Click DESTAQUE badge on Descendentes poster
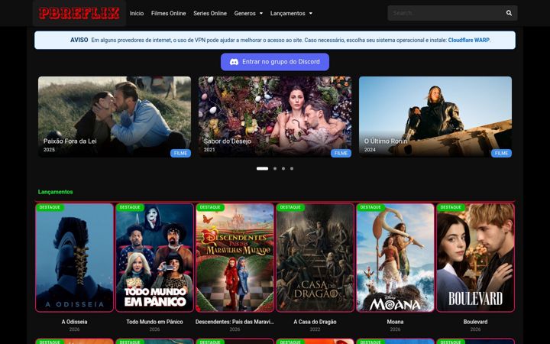 click(x=211, y=207)
